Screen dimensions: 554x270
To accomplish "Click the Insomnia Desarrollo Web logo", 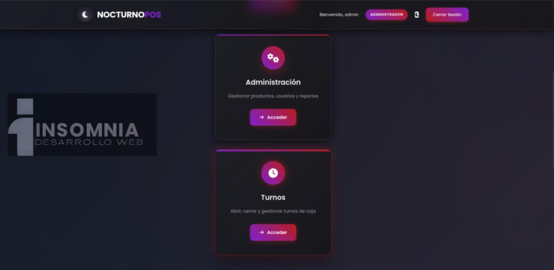I will [x=82, y=124].
